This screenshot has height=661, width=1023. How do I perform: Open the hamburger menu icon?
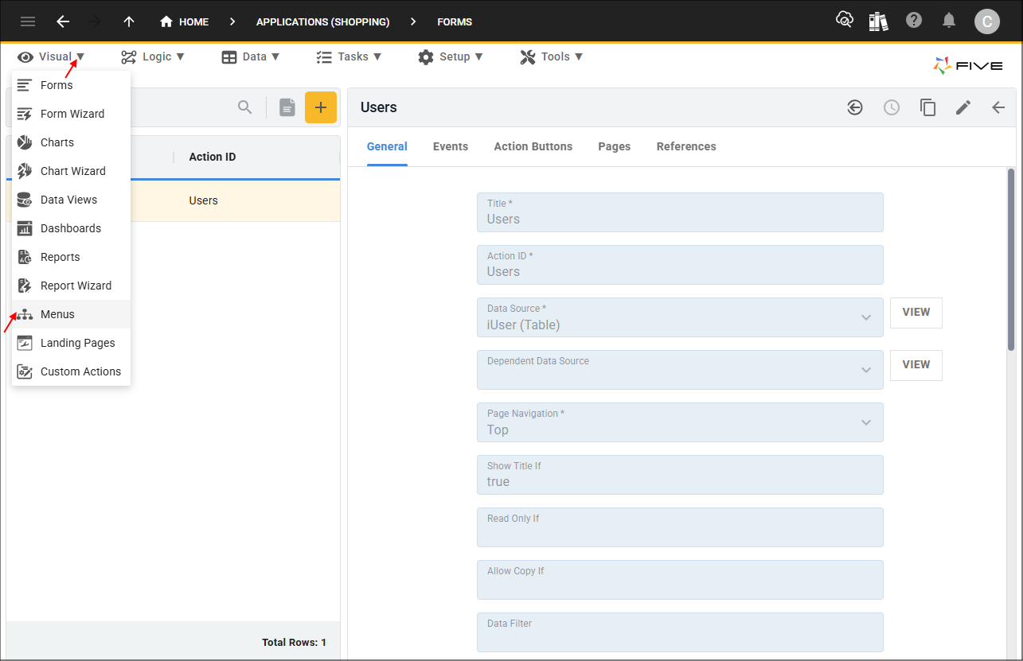coord(28,21)
